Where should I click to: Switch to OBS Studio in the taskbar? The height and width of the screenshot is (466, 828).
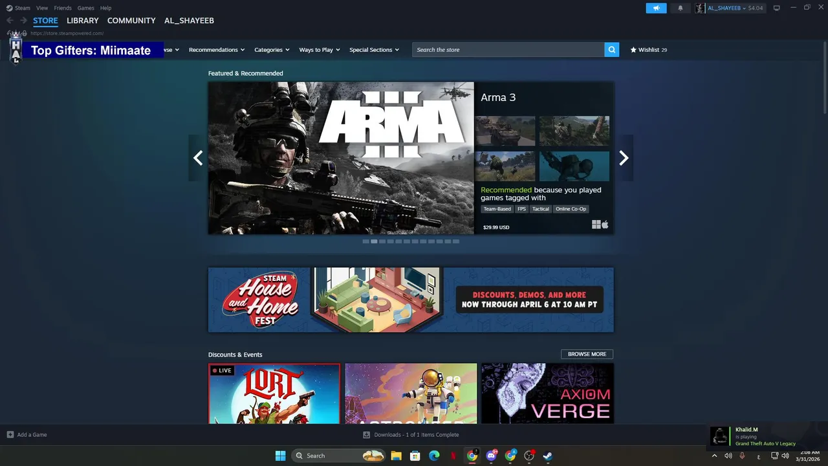[x=529, y=456]
